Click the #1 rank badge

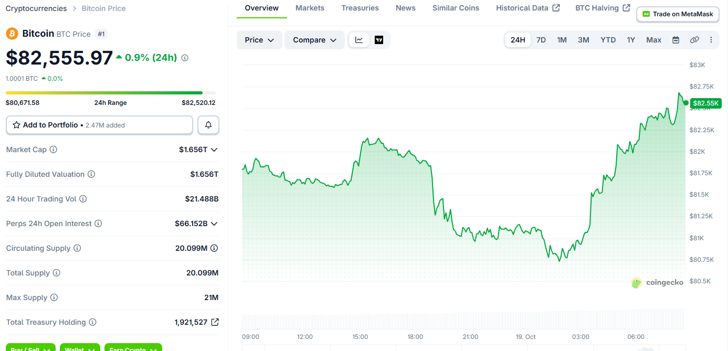click(101, 34)
